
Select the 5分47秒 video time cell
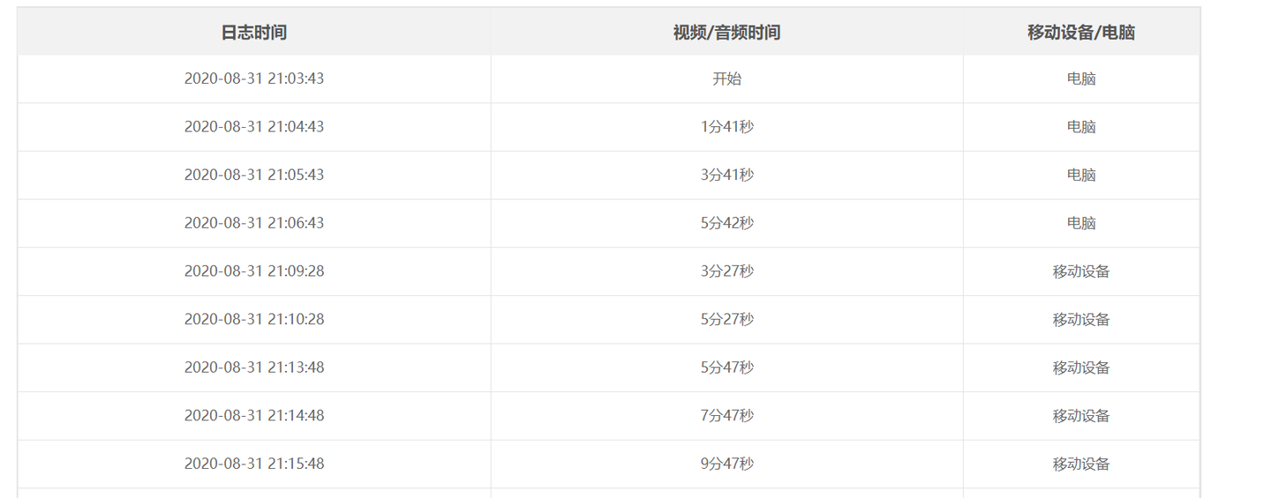[726, 367]
